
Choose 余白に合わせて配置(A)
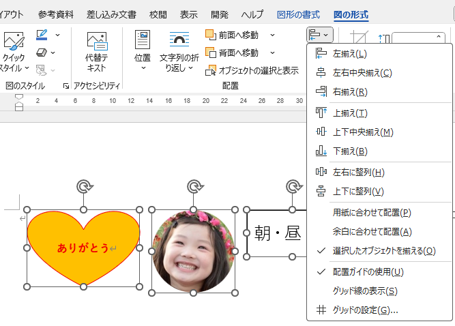(x=379, y=232)
